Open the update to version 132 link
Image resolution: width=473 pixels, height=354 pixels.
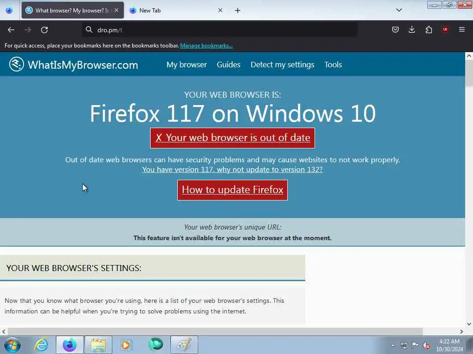click(233, 170)
